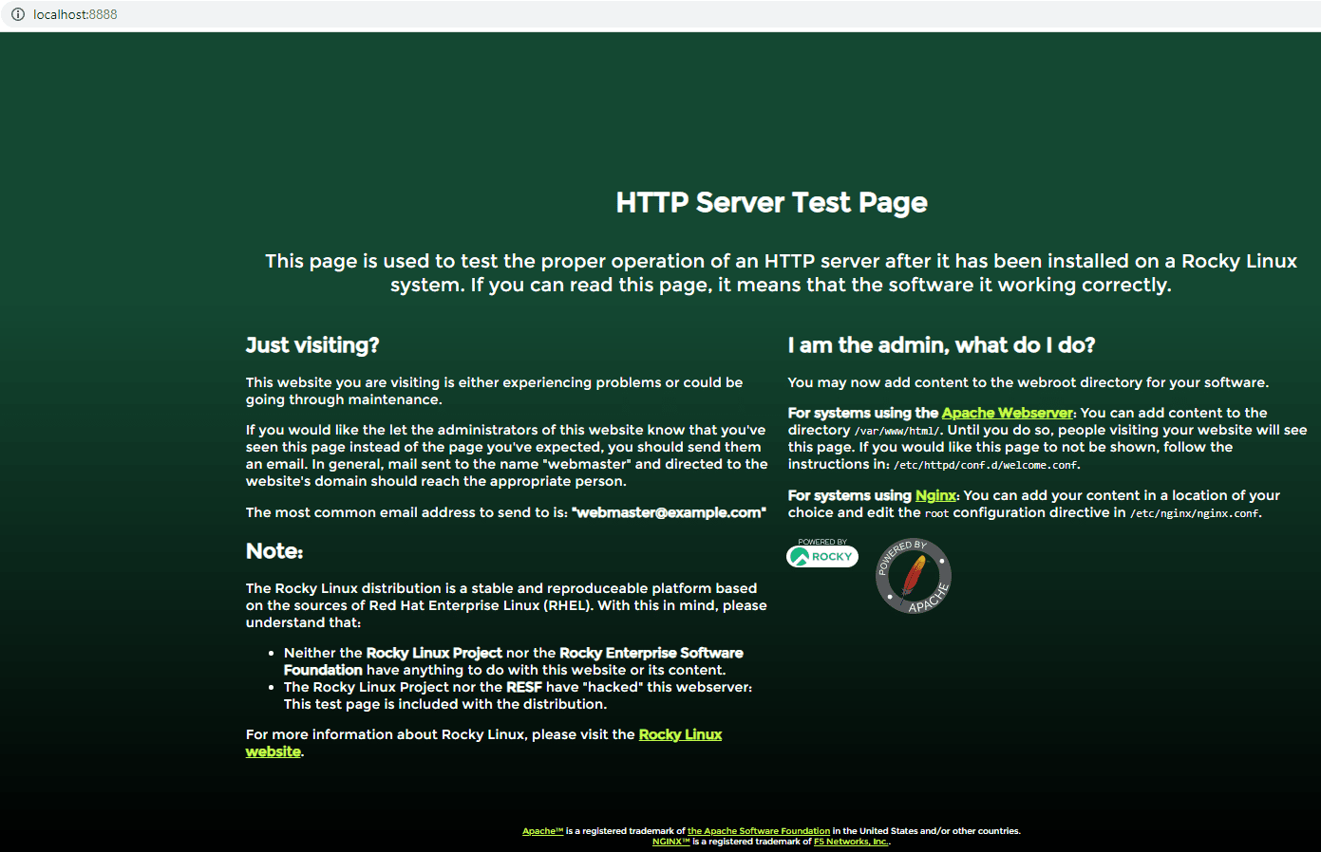Click the "Apache™" trademark link
The height and width of the screenshot is (852, 1321).
[x=542, y=830]
